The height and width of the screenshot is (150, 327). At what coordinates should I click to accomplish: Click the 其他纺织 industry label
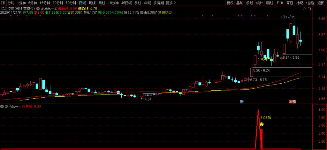tap(164, 13)
